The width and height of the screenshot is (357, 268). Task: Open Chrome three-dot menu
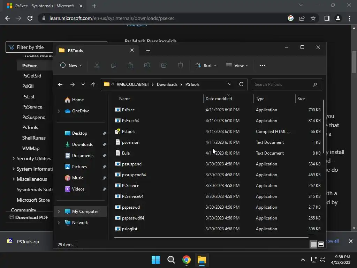click(349, 18)
